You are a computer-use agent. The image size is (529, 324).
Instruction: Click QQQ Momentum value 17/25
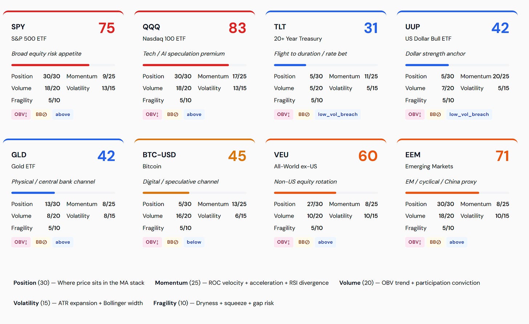pyautogui.click(x=239, y=76)
